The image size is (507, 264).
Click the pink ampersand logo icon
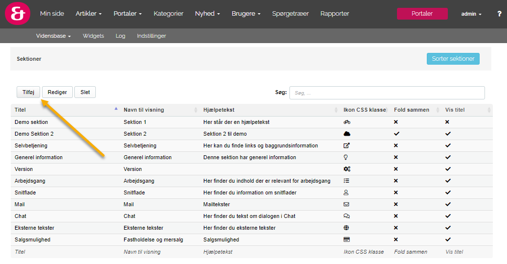[x=17, y=14]
